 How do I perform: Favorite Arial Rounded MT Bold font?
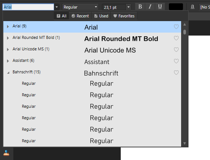pyautogui.click(x=176, y=38)
